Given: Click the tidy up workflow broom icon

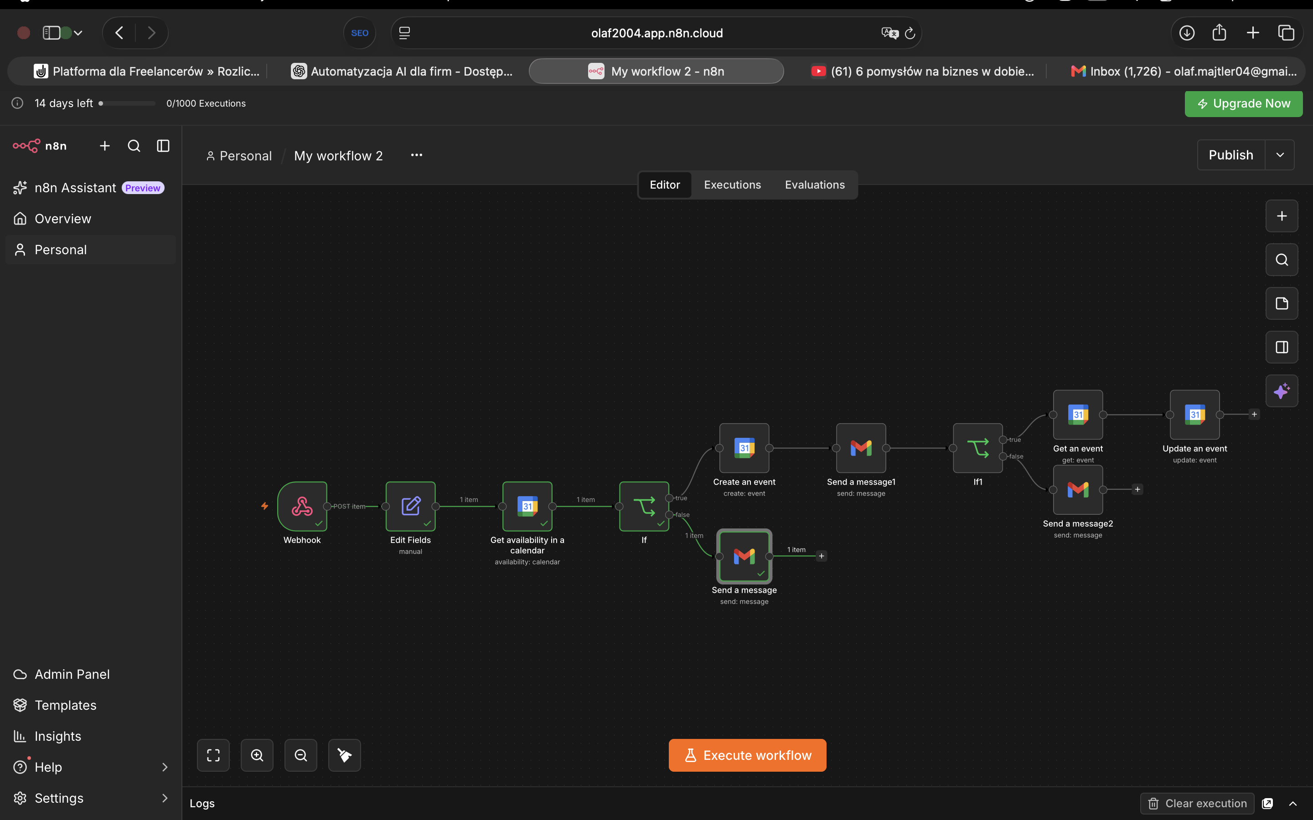Looking at the screenshot, I should tap(345, 755).
